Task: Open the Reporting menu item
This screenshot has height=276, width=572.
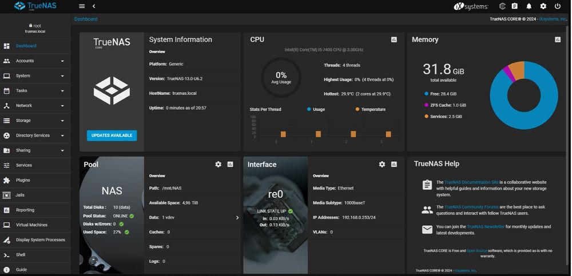Action: [x=35, y=210]
